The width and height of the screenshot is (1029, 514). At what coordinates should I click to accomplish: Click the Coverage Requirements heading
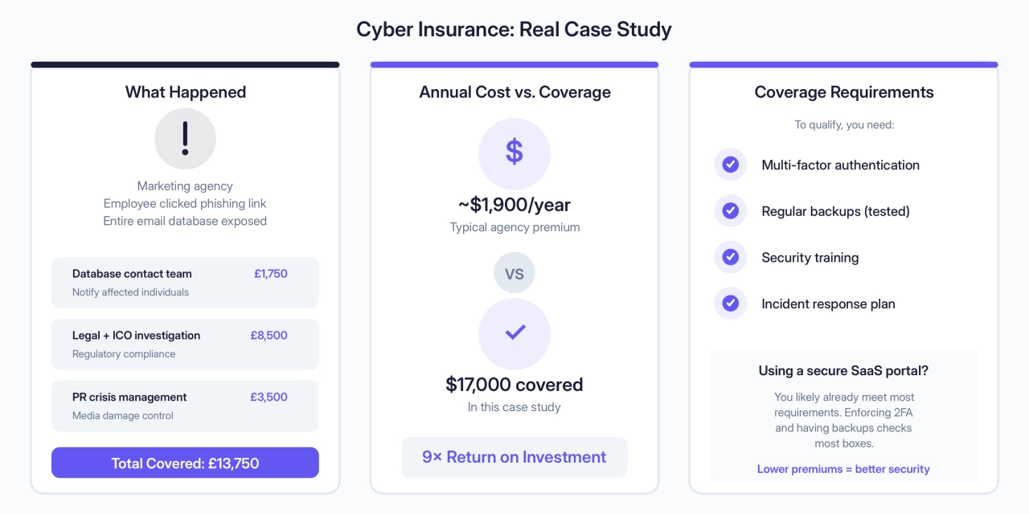843,92
